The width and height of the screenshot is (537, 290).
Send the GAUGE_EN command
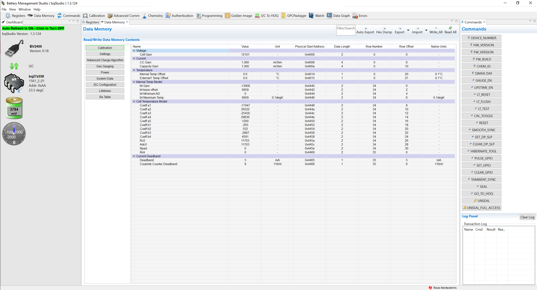click(x=482, y=80)
